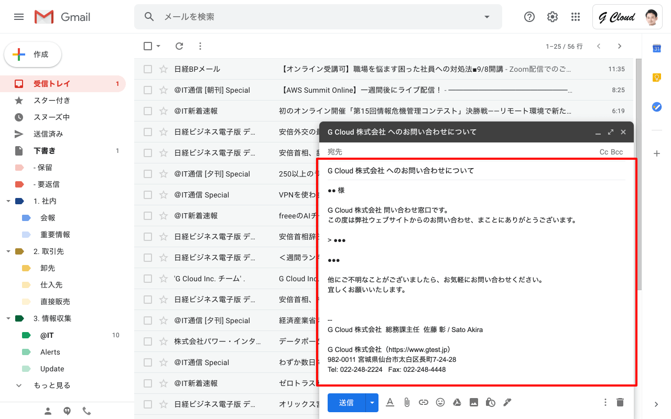Tick the 株式会社パワー・インタ… message checkbox

(148, 341)
